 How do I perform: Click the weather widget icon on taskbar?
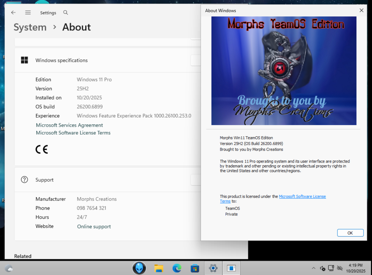tap(9, 269)
